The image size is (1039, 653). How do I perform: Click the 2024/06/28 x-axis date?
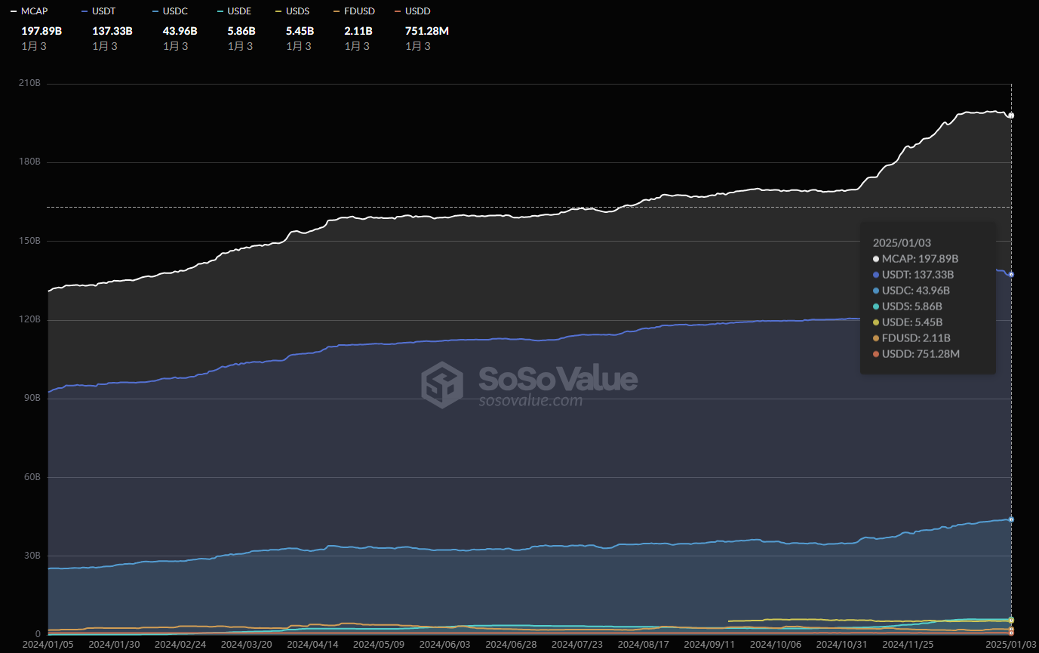click(512, 645)
